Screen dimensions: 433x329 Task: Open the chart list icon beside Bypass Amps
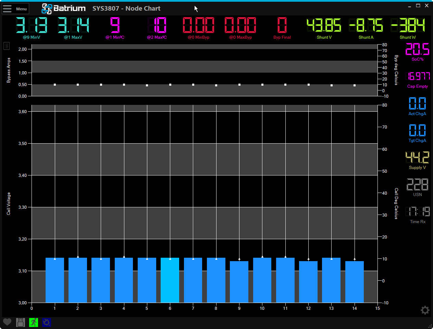7,46
